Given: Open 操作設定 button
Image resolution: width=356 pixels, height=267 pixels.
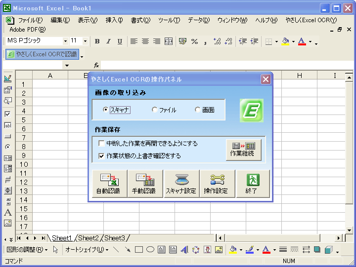Looking at the screenshot, I should (x=217, y=184).
